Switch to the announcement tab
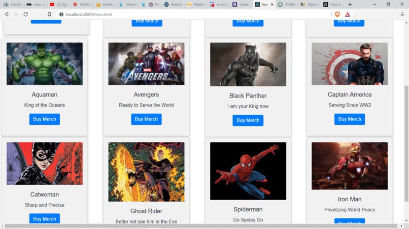This screenshot has width=409, height=229. coord(219,5)
